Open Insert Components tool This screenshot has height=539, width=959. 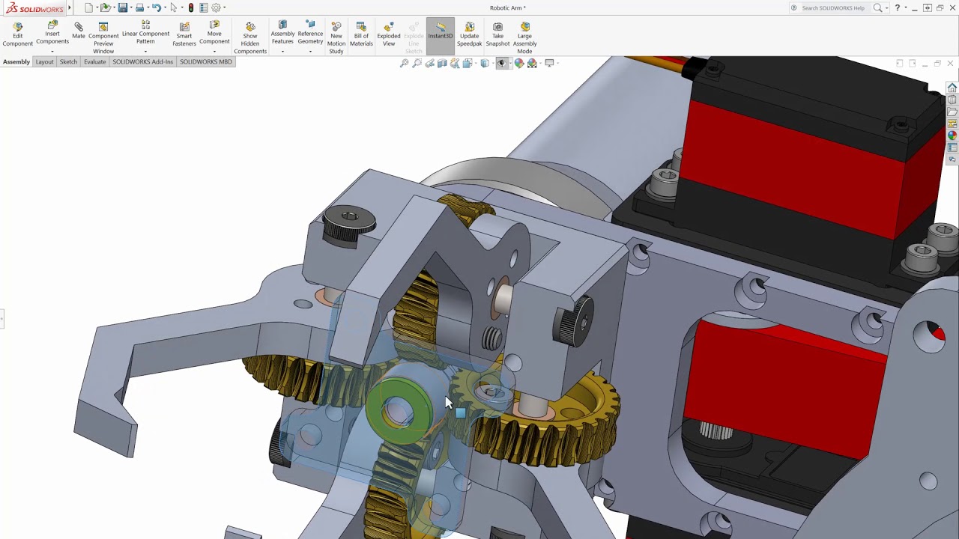pos(52,33)
